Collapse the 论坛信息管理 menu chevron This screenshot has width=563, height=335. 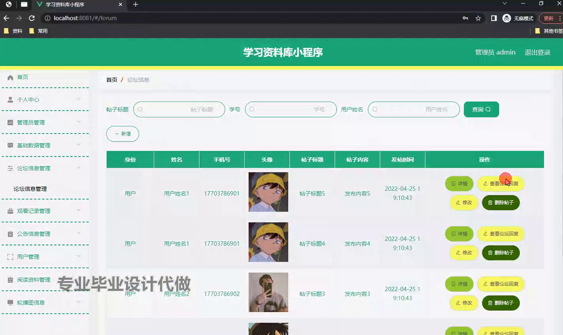(78, 168)
